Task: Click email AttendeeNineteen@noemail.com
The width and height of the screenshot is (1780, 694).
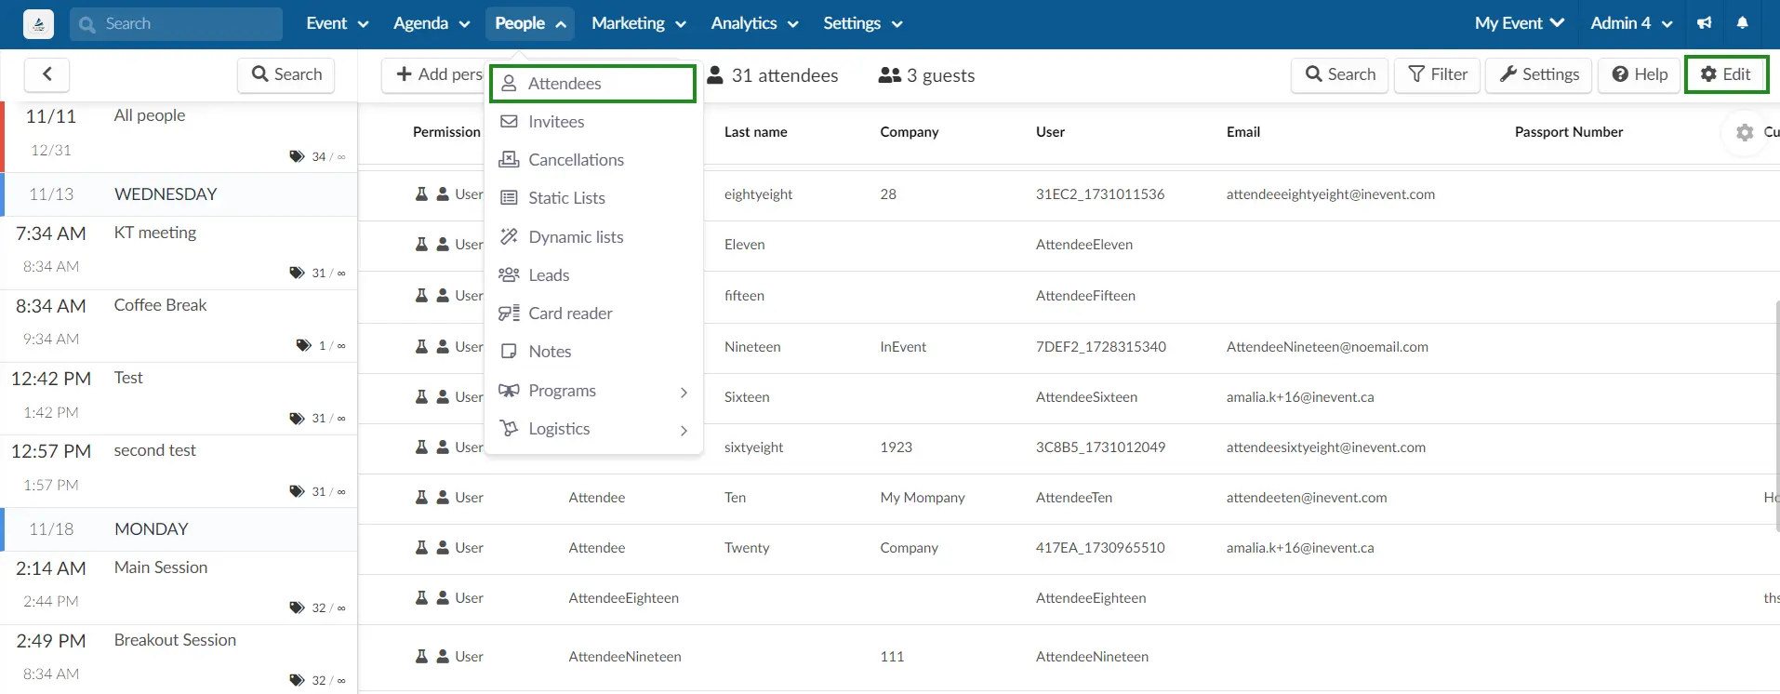Action: pyautogui.click(x=1326, y=347)
